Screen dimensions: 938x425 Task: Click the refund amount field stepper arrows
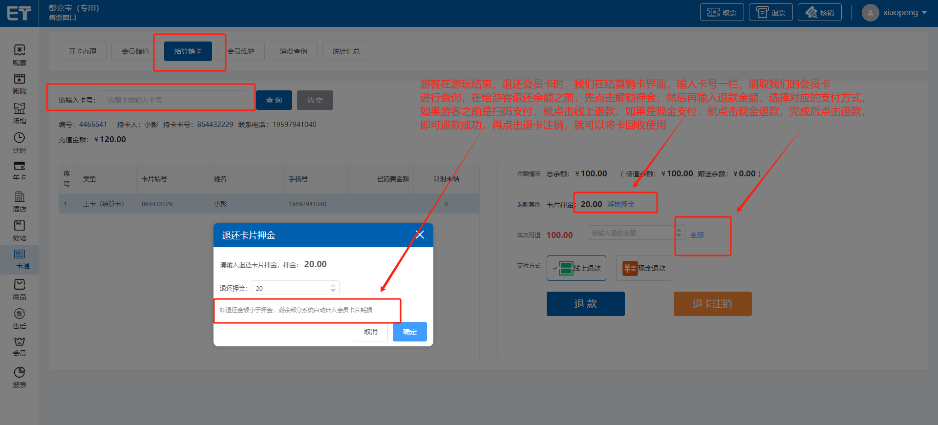679,233
